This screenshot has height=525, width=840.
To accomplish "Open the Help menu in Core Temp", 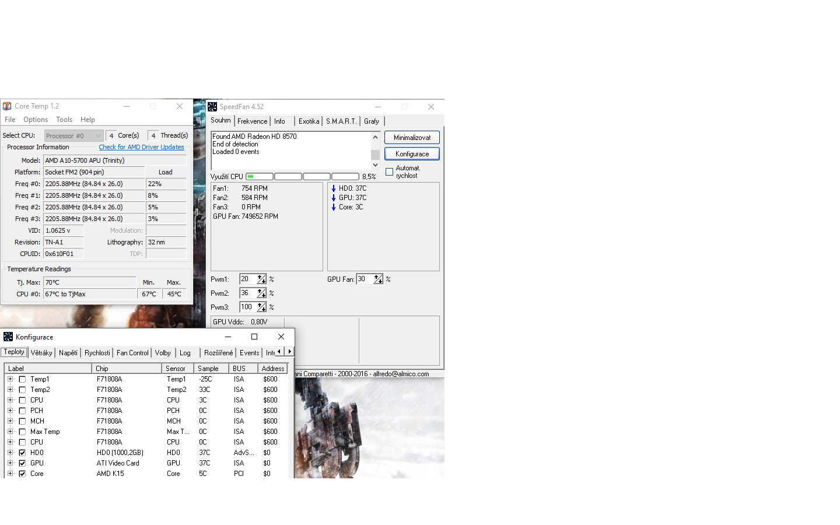I will tap(87, 120).
